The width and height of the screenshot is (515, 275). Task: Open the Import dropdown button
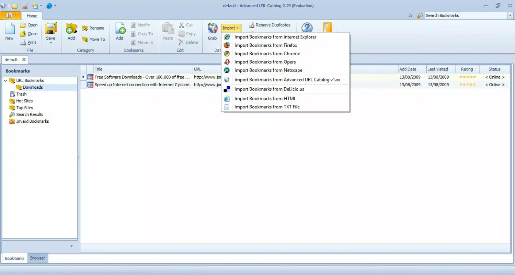[231, 28]
